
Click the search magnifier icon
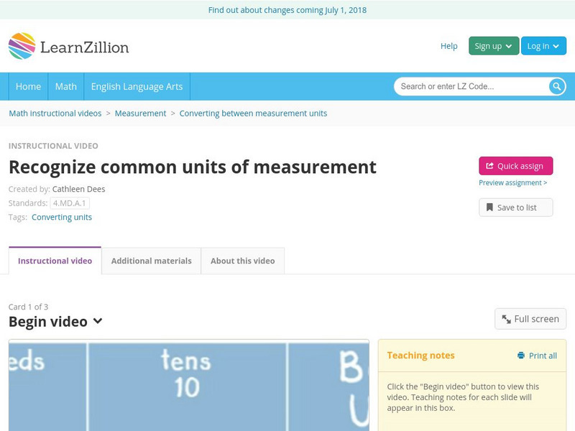(556, 85)
